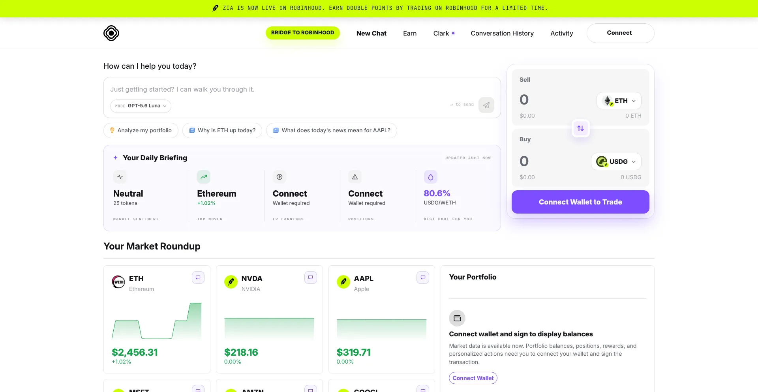Click the $319.71 AAPL price
Image resolution: width=758 pixels, height=392 pixels.
pos(354,352)
